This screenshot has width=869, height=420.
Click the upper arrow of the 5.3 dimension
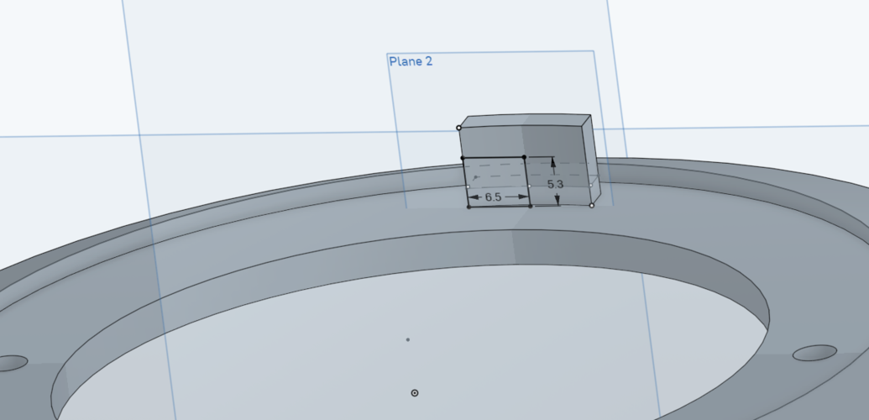coord(553,163)
